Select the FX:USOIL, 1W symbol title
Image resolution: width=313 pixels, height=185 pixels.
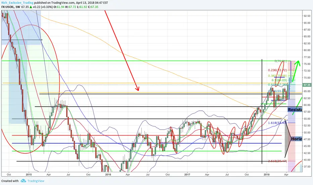pos(11,7)
